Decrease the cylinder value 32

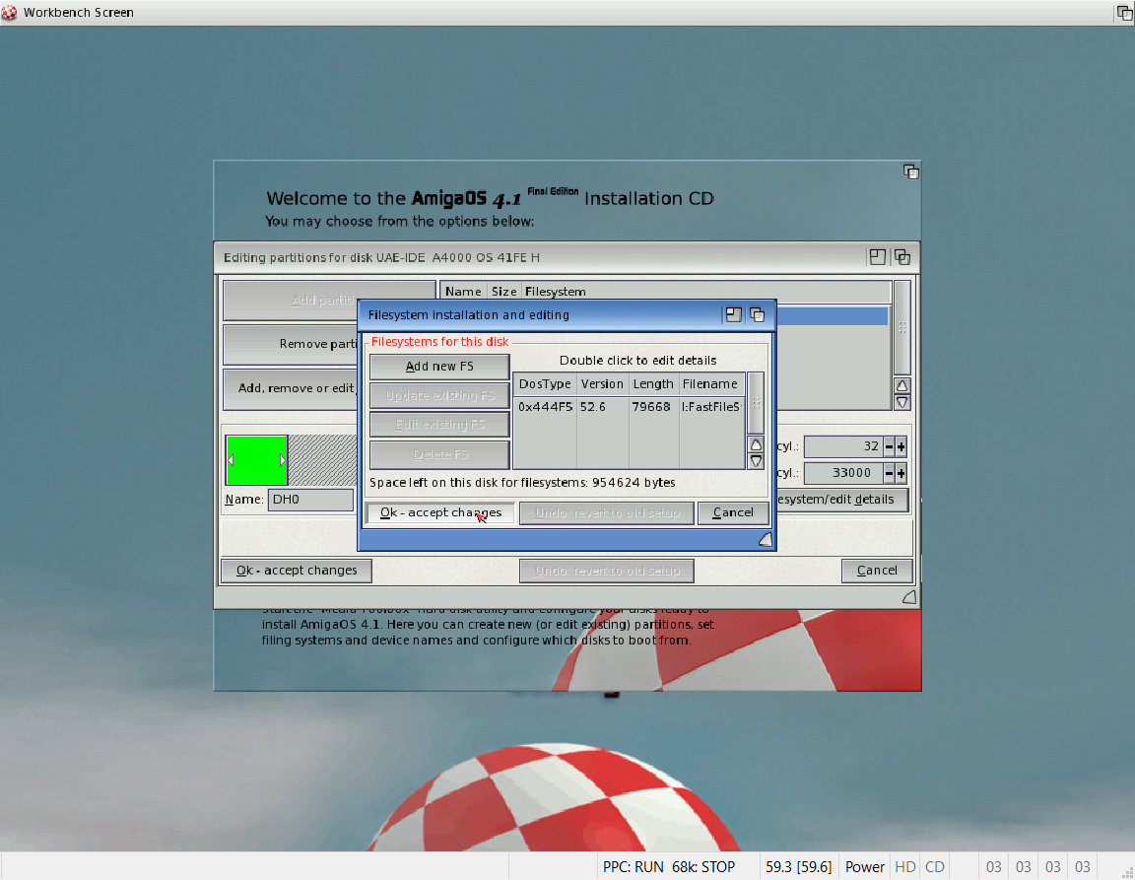889,446
